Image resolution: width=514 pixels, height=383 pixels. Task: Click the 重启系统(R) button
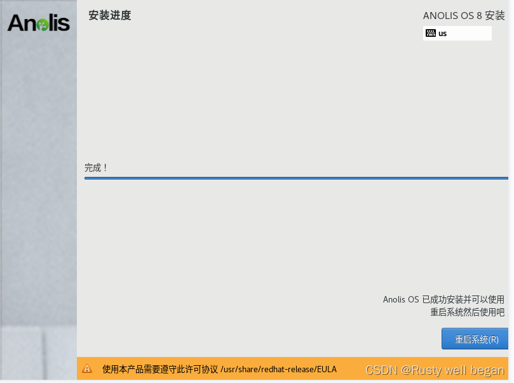(x=475, y=339)
